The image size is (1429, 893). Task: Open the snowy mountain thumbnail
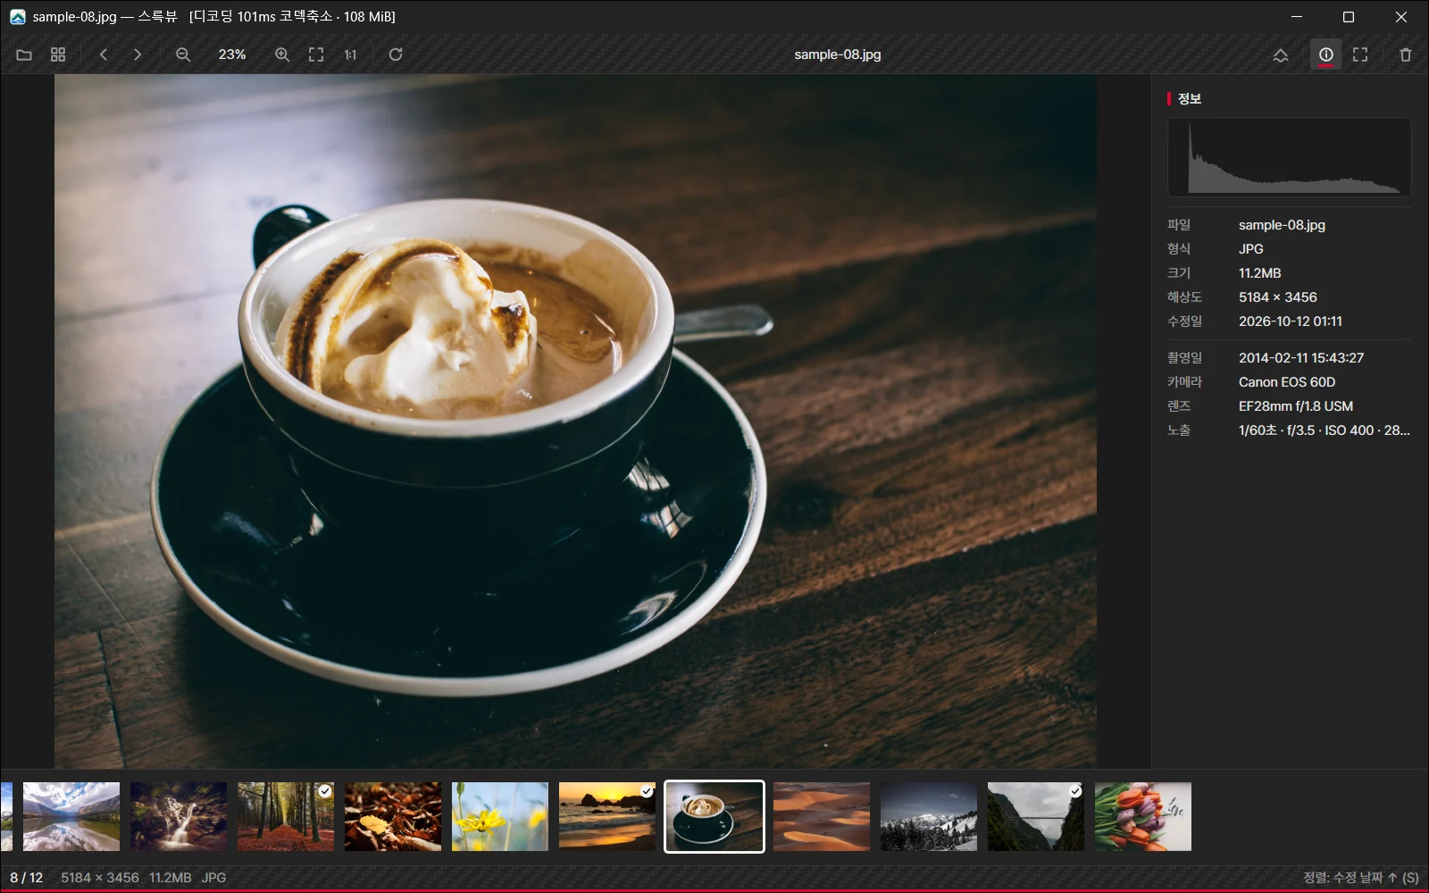point(929,817)
